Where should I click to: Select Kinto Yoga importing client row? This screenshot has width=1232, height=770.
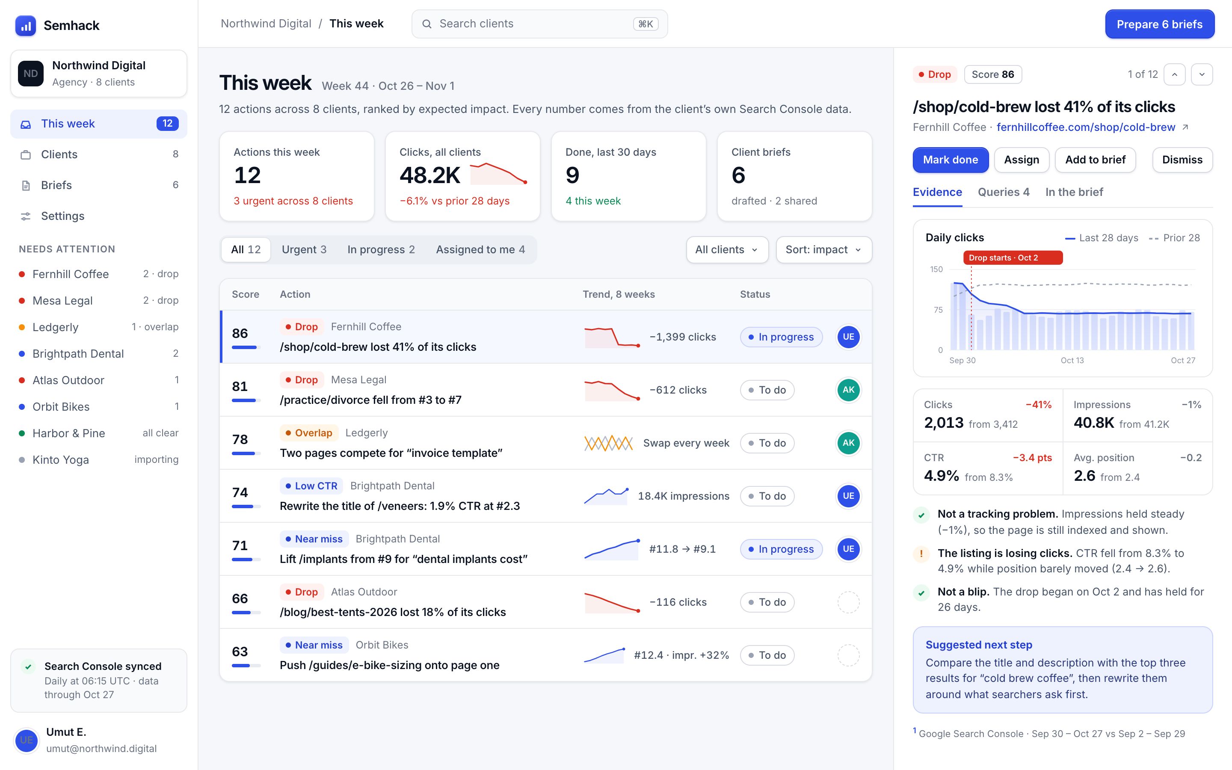point(98,460)
